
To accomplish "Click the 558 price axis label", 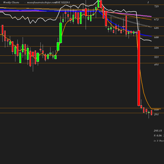I will (156, 48).
